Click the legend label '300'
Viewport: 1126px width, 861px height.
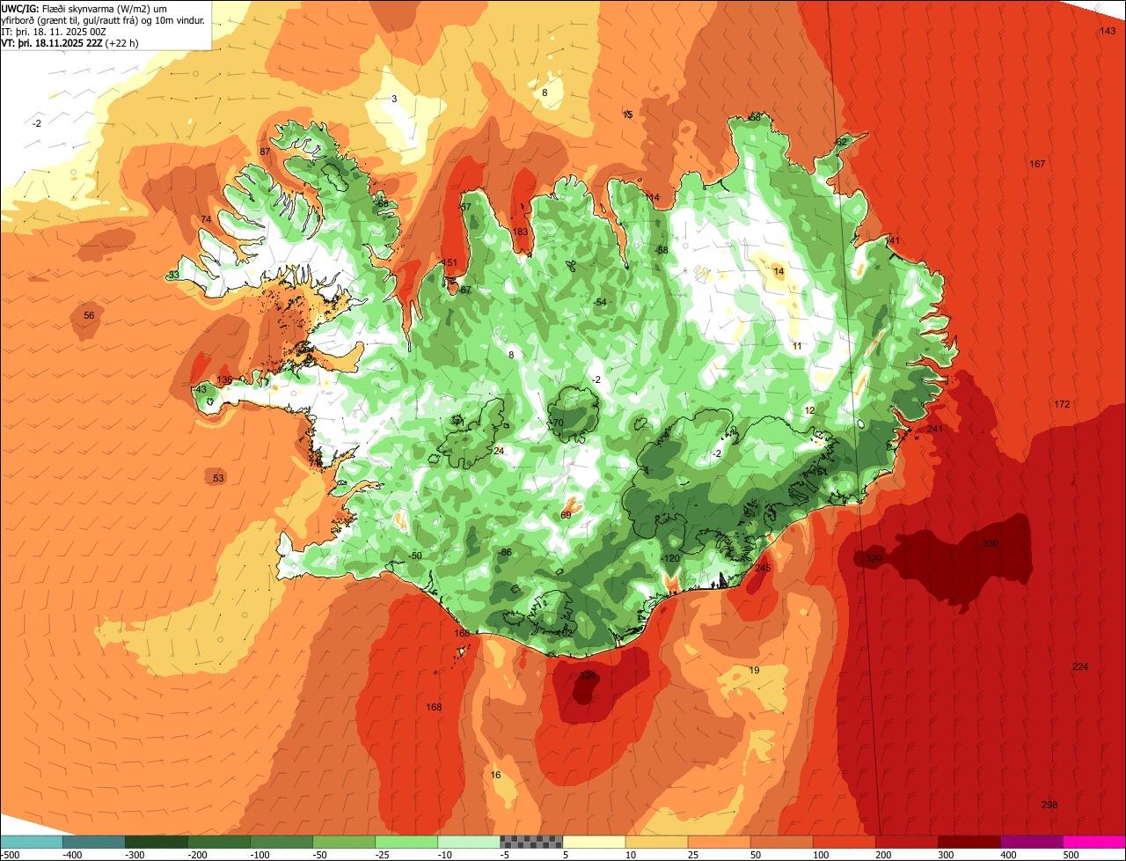coord(946,855)
